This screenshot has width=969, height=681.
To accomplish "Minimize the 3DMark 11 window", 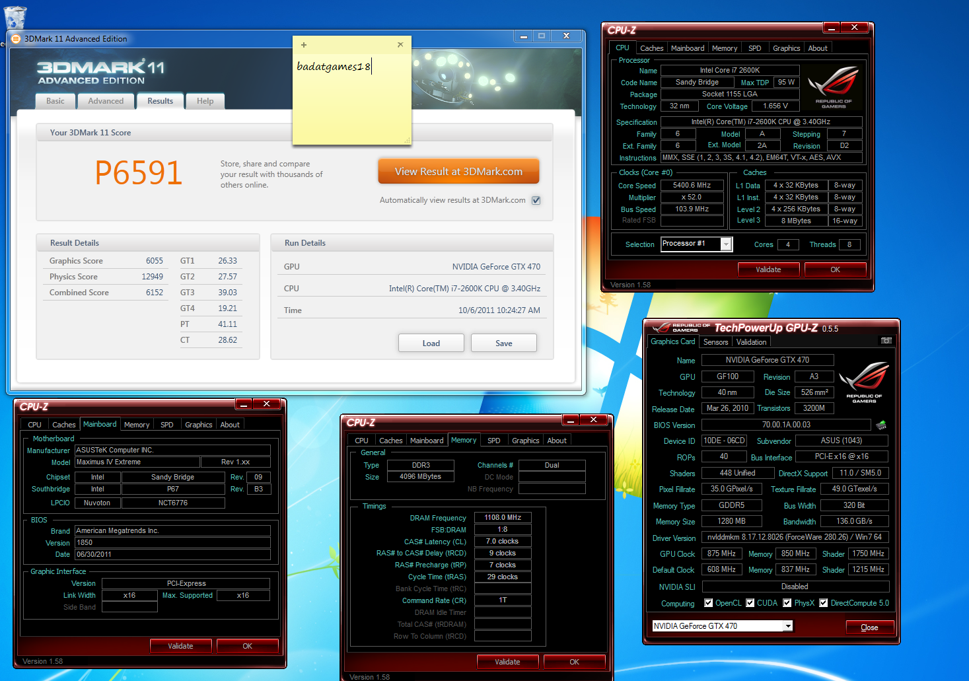I will point(524,36).
